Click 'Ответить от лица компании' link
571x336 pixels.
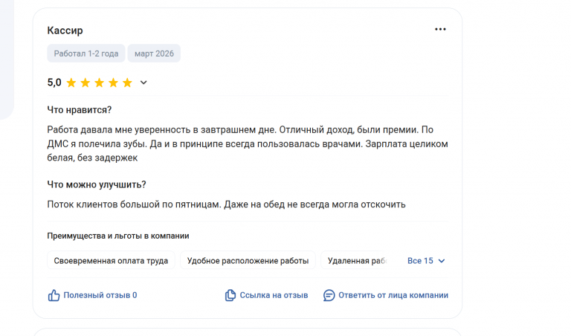coord(393,295)
